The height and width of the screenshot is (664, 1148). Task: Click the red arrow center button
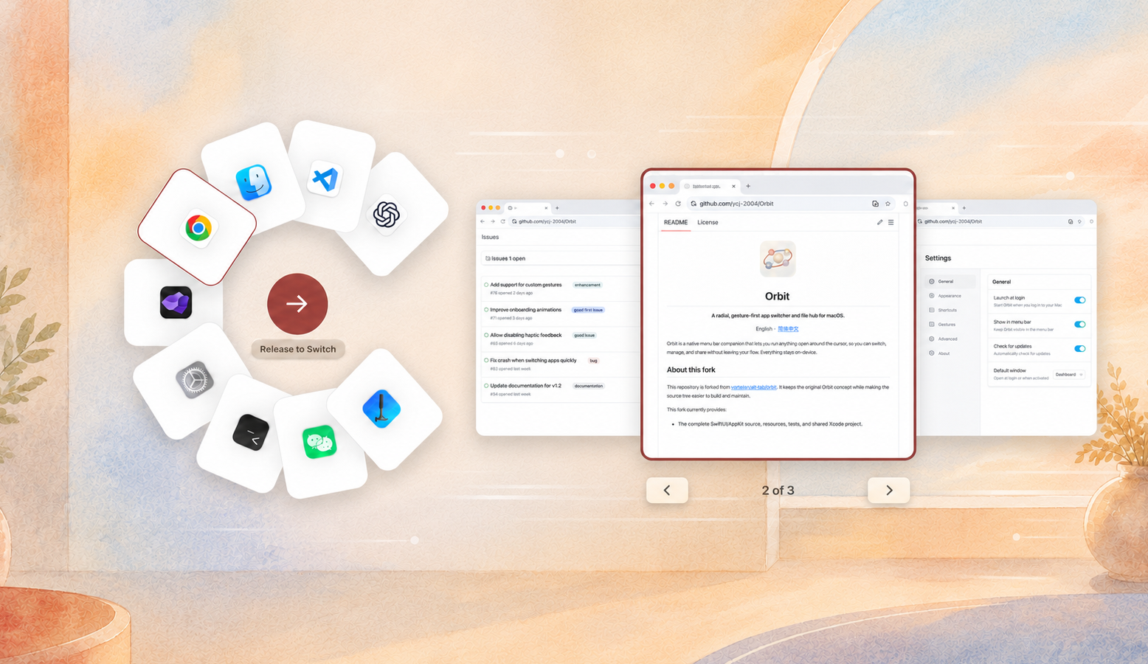[297, 304]
